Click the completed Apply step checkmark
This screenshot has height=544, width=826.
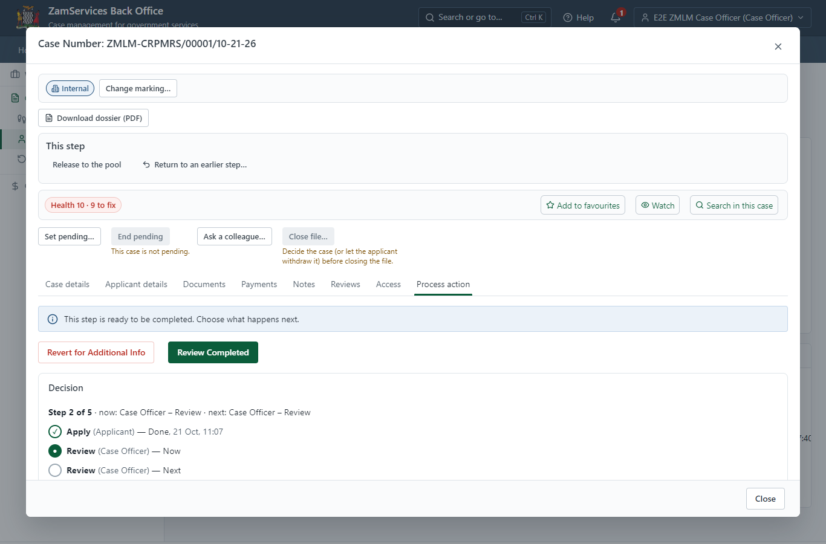[x=55, y=432]
